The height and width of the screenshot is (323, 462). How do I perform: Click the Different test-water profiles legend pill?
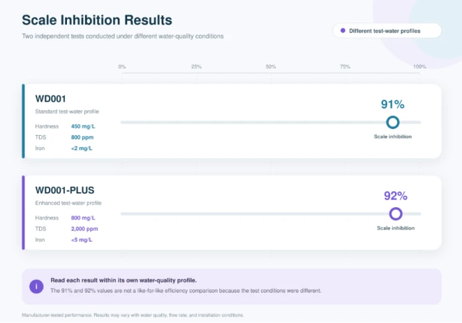(387, 30)
